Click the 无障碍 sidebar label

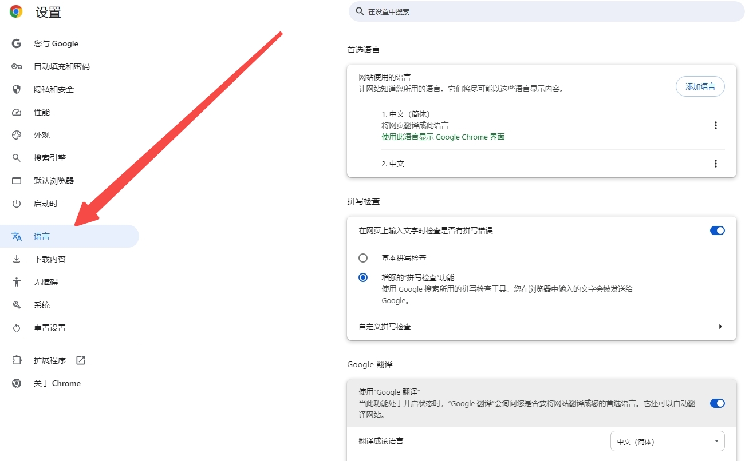tap(46, 282)
